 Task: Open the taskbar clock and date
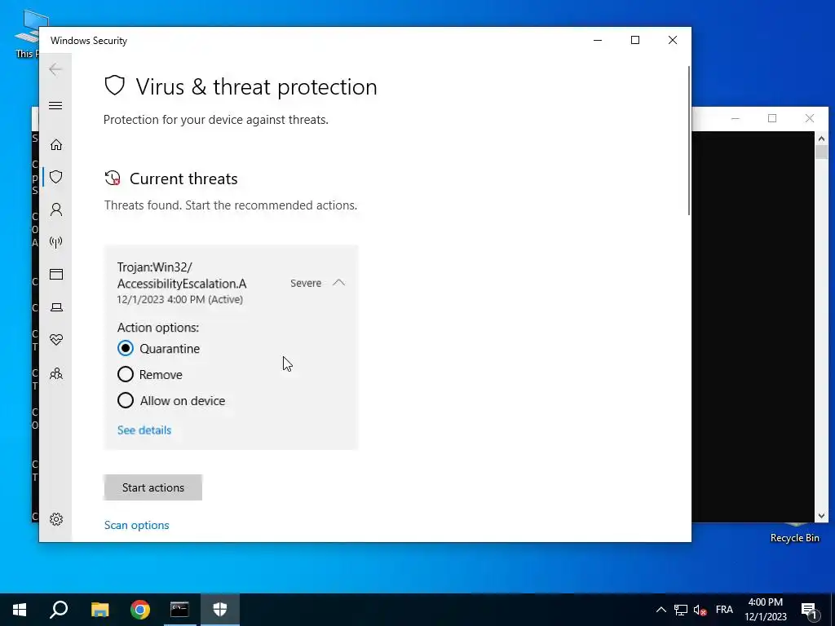(765, 610)
